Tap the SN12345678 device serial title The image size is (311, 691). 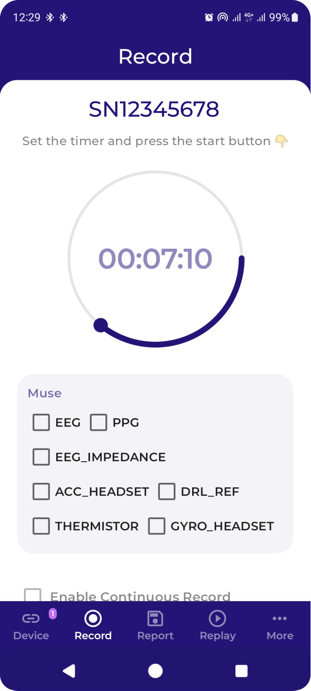pyautogui.click(x=154, y=110)
